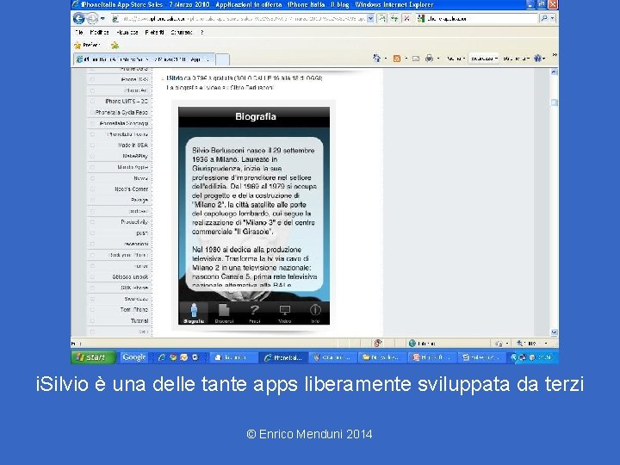
Task: Click the iSilvio Biografia screenshot image
Action: tap(254, 215)
